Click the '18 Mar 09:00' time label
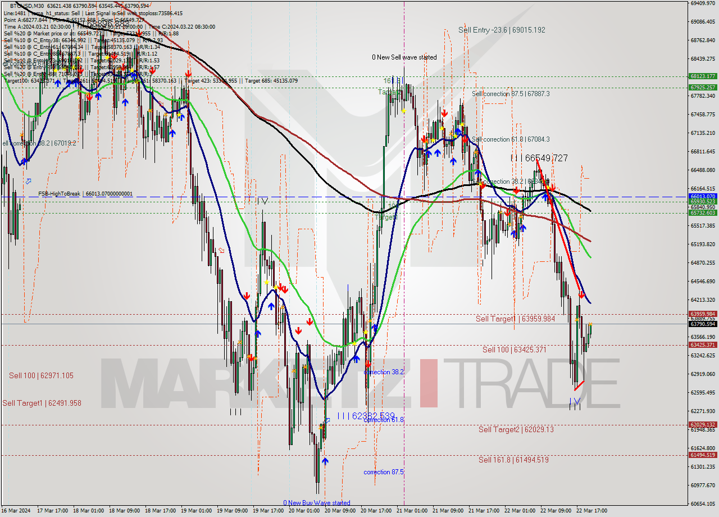 point(124,511)
